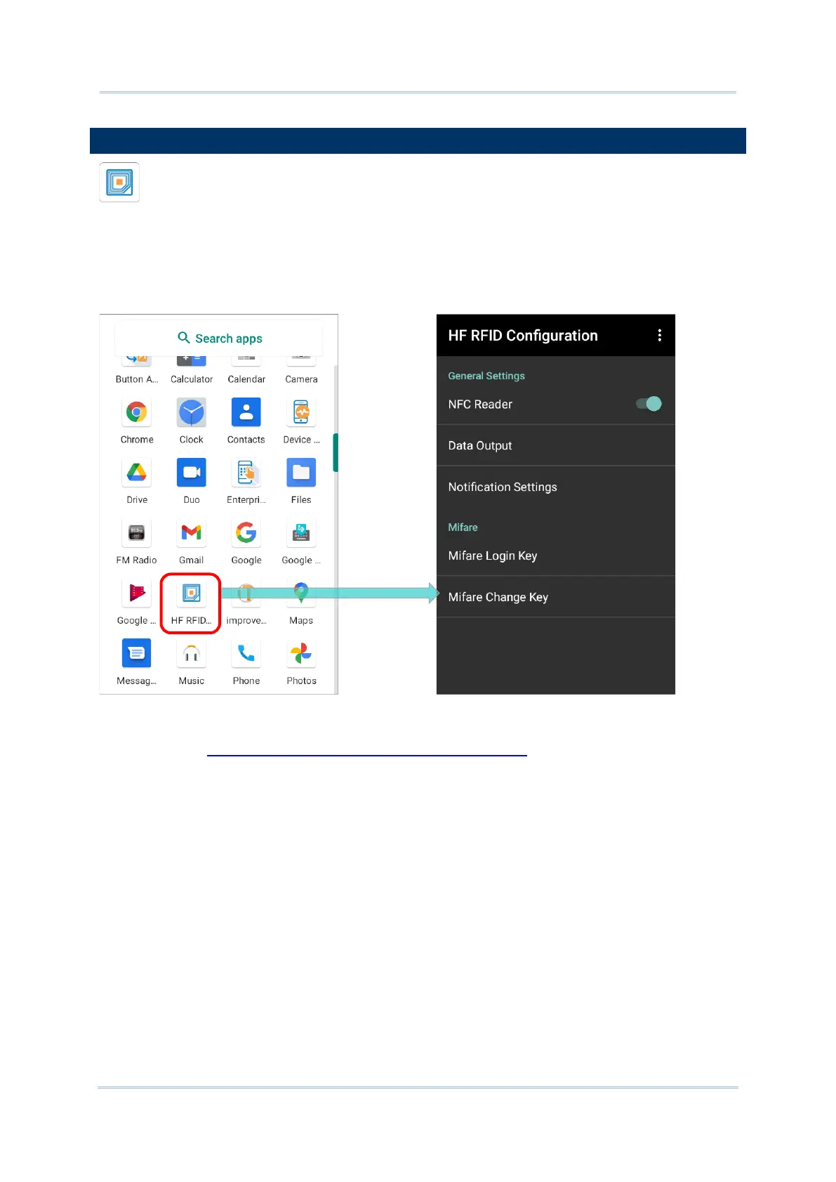
Task: Click the Search apps field
Action: pos(218,339)
